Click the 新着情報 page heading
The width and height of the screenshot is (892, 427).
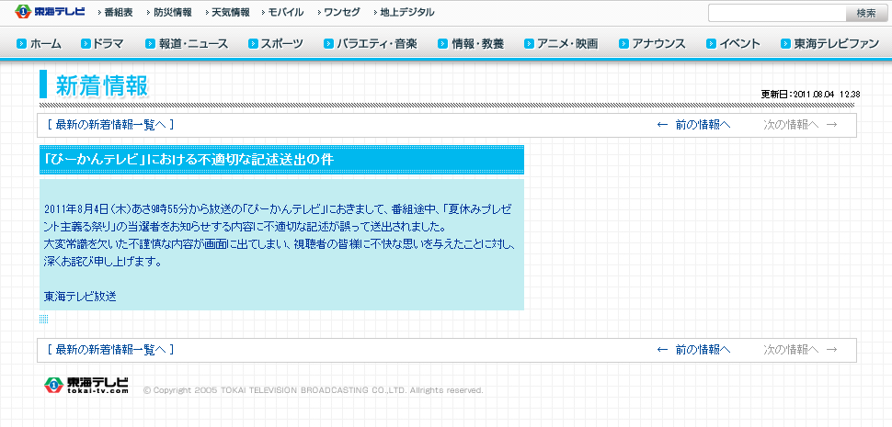[x=102, y=85]
